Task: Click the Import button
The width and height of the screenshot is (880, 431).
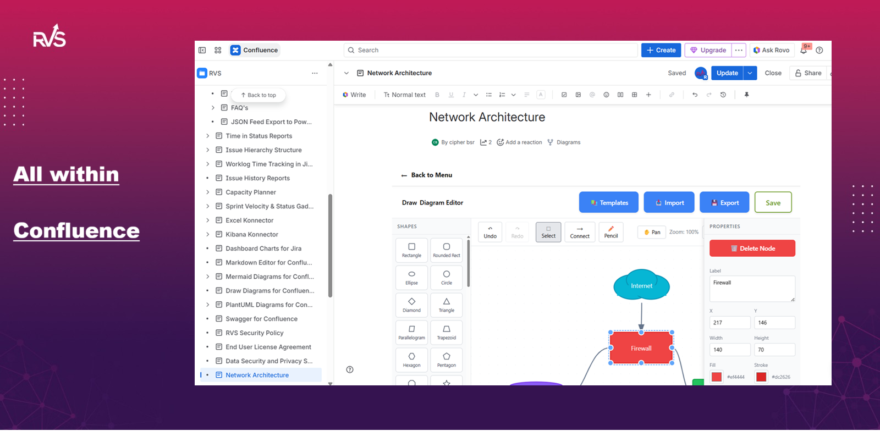Action: point(669,202)
